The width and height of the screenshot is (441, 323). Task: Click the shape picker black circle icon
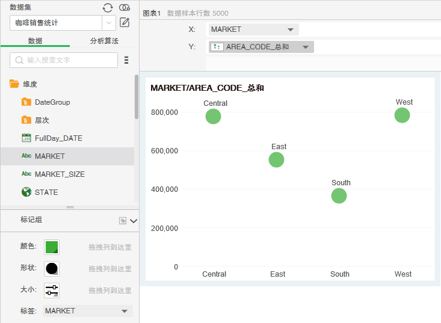tap(52, 268)
